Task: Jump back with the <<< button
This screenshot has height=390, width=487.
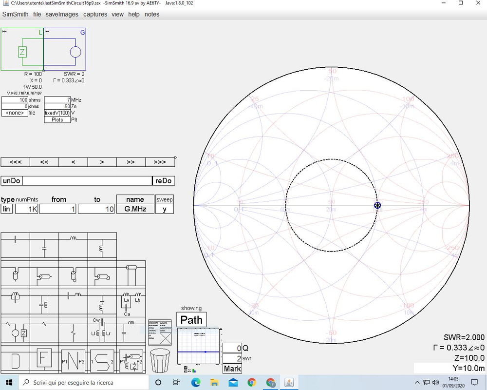Action: pos(16,162)
